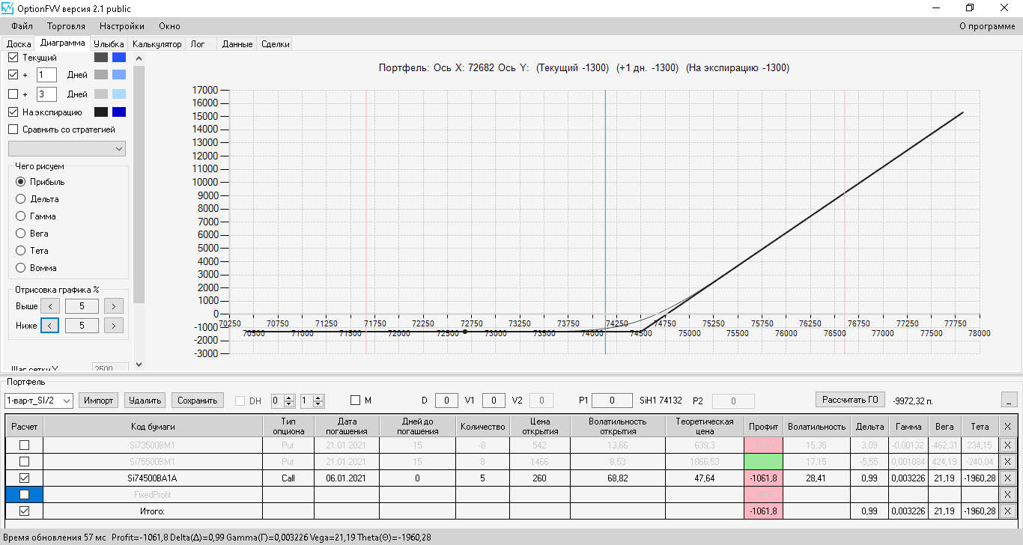Click the X button in the Итого row
The image size is (1023, 545).
[x=1007, y=511]
